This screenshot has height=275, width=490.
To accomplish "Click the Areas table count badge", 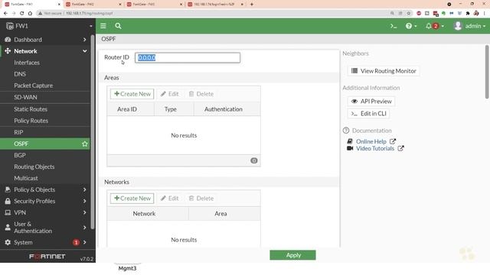I will pyautogui.click(x=253, y=160).
